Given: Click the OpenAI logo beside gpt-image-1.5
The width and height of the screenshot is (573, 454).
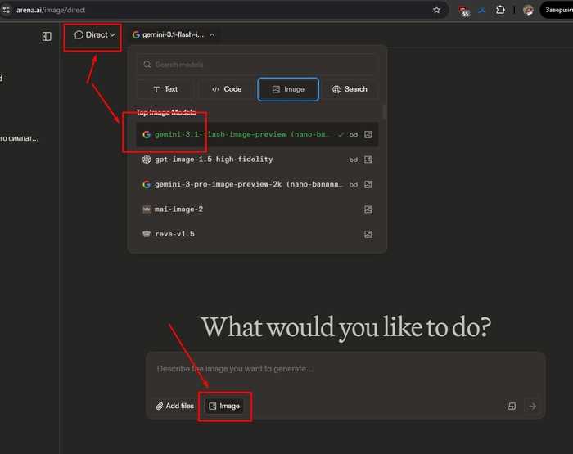Looking at the screenshot, I should [x=147, y=160].
